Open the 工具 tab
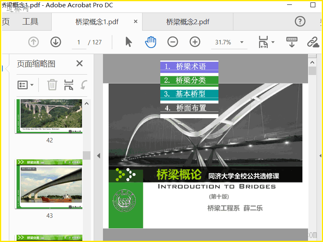 (30, 21)
